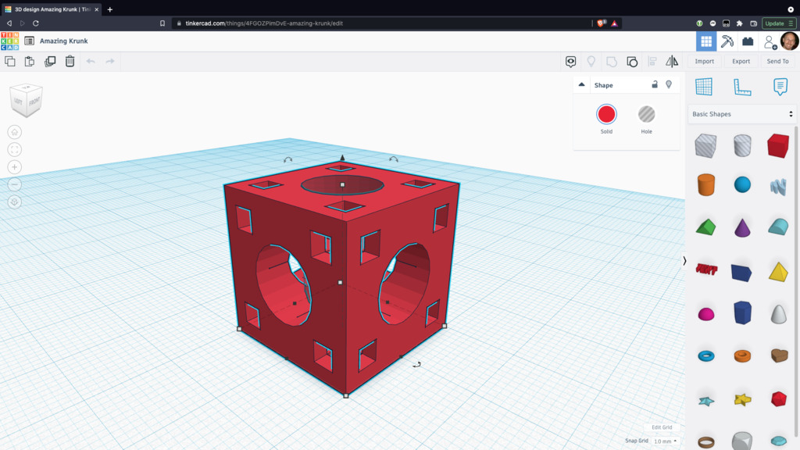Click the Group shapes icon
The width and height of the screenshot is (800, 450).
click(x=611, y=62)
